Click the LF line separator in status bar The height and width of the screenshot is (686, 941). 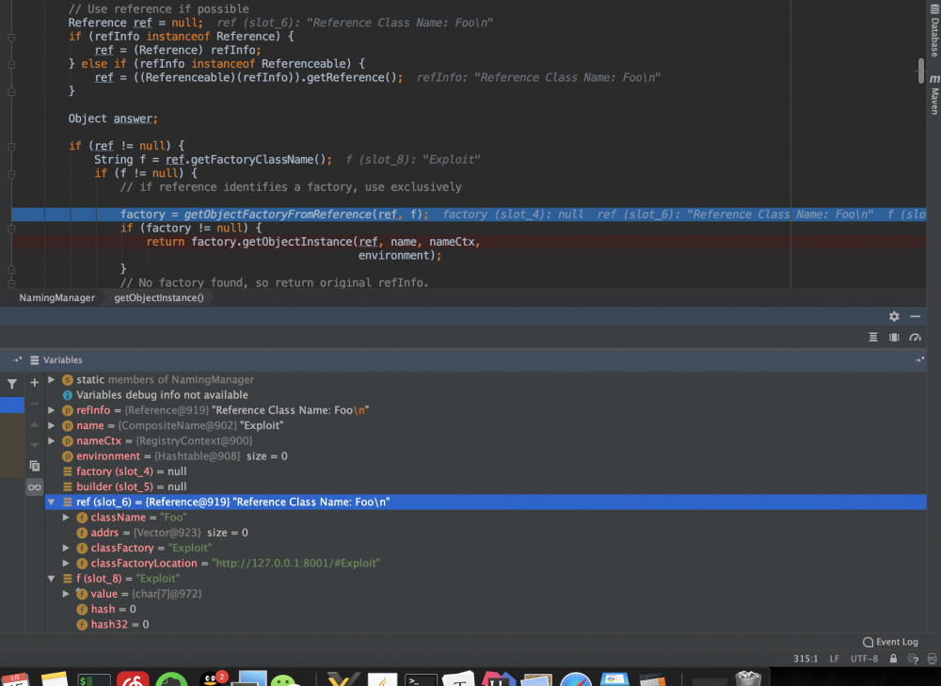point(835,660)
